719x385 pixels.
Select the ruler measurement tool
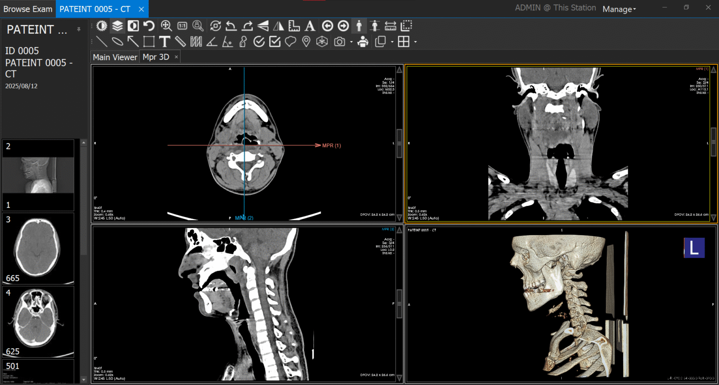tap(181, 42)
